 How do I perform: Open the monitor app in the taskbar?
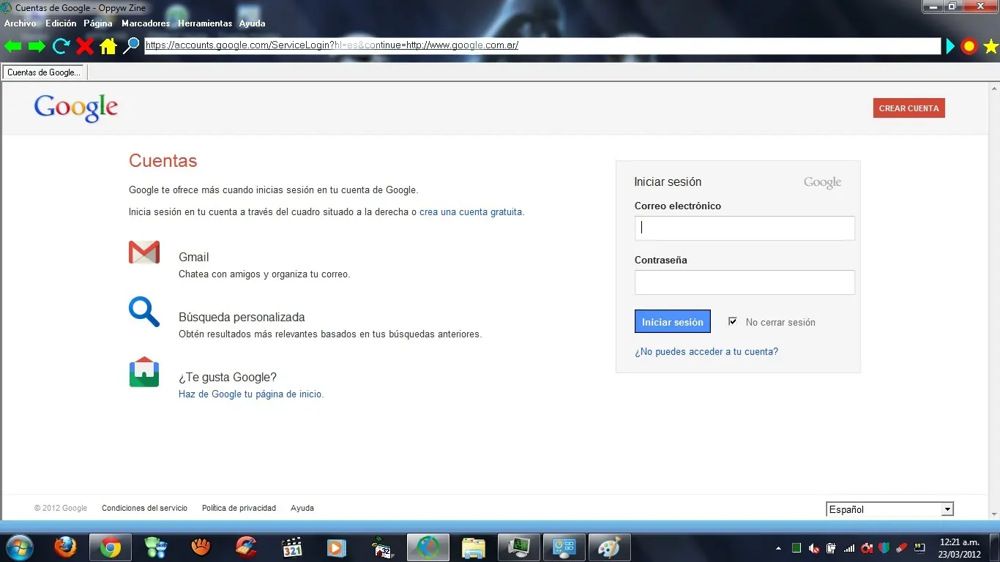point(519,547)
